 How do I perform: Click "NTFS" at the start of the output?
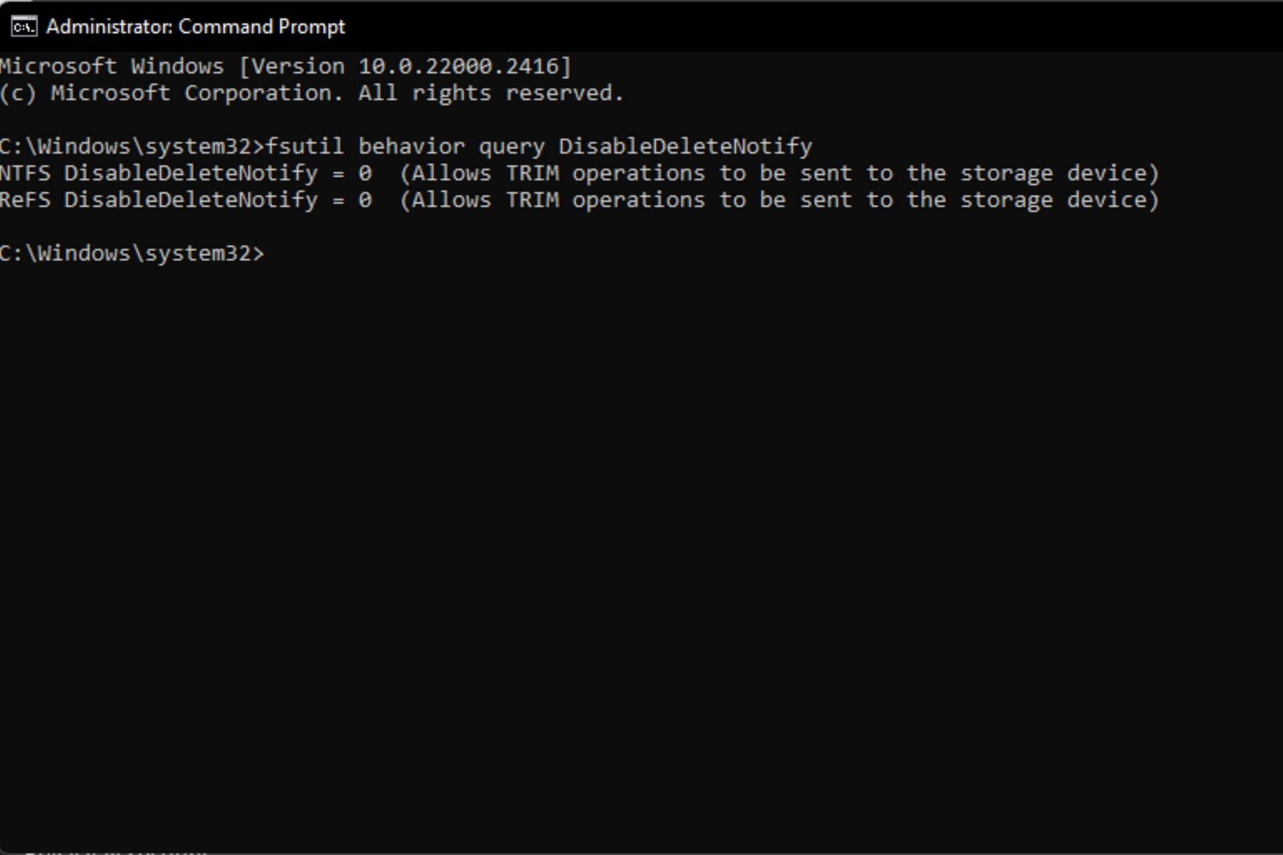click(25, 173)
